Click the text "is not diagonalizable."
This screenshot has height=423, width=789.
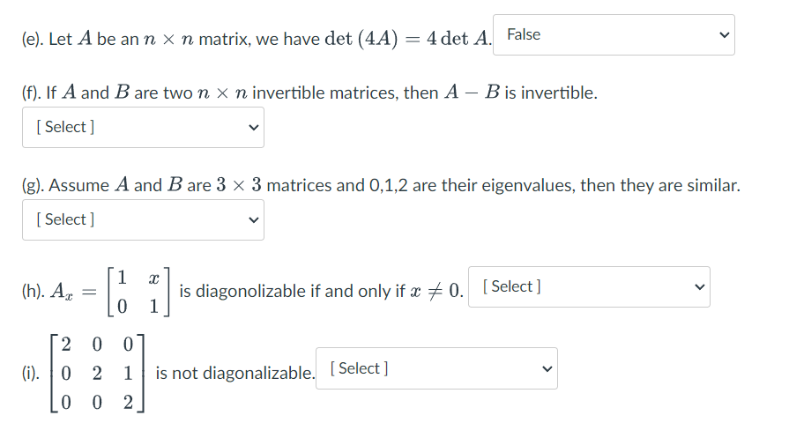(234, 374)
